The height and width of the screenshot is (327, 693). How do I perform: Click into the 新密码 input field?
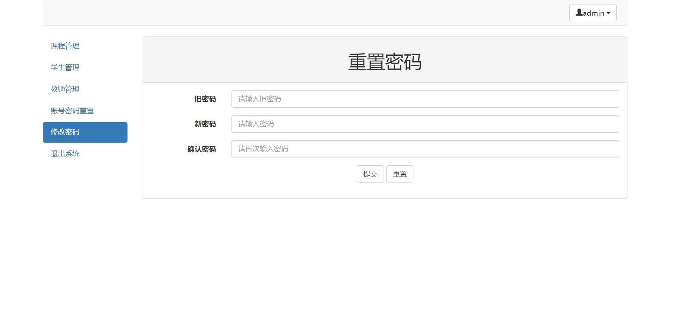coord(425,124)
